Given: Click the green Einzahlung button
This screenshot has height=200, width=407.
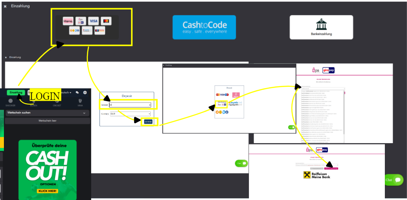Looking at the screenshot, I should (16, 92).
